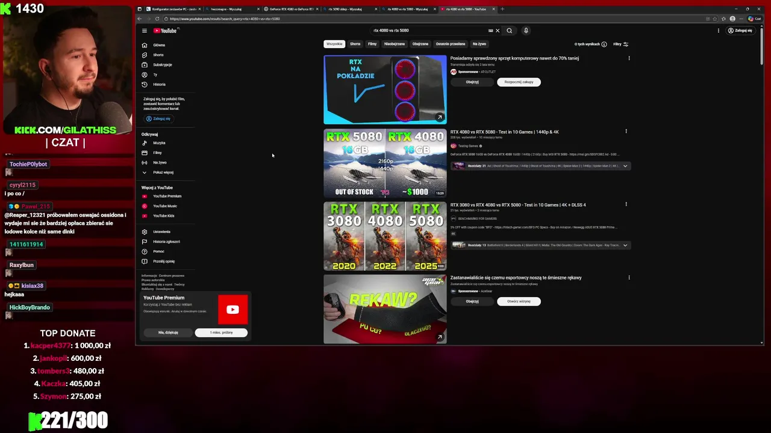Open YouTube settings three-dot menu in header
The image size is (771, 433).
pyautogui.click(x=718, y=31)
